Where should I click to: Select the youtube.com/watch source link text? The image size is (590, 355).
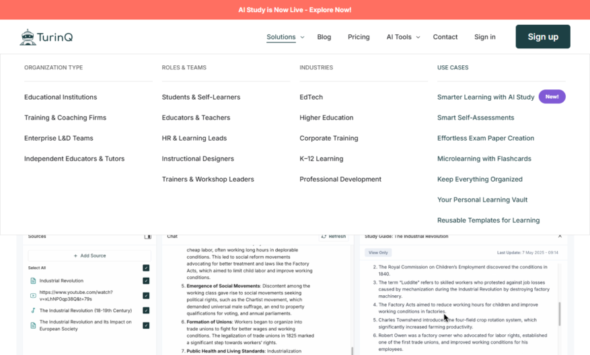point(76,296)
